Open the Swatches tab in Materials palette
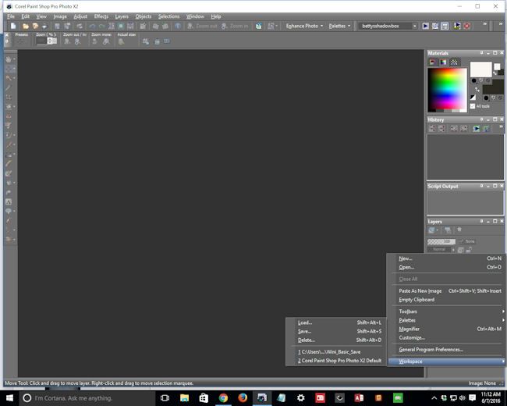The width and height of the screenshot is (507, 406). pyautogui.click(x=454, y=62)
